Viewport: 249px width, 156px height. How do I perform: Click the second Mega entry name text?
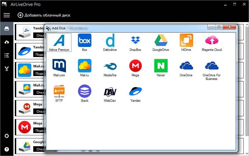(38, 123)
